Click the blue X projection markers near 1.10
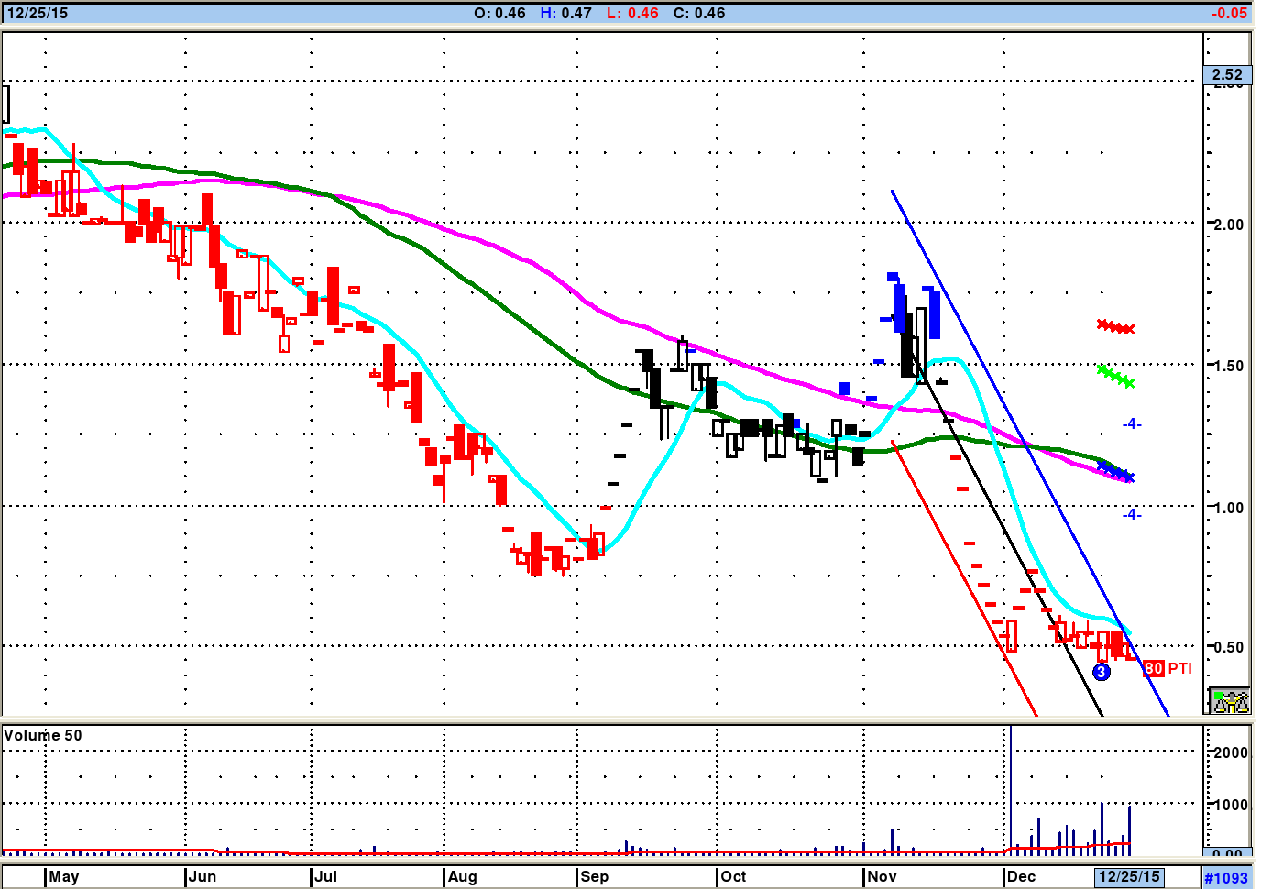1283x889 pixels. [x=1116, y=472]
